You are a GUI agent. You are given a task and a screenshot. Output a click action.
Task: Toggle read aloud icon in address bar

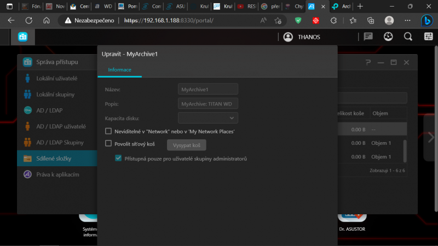click(x=263, y=20)
